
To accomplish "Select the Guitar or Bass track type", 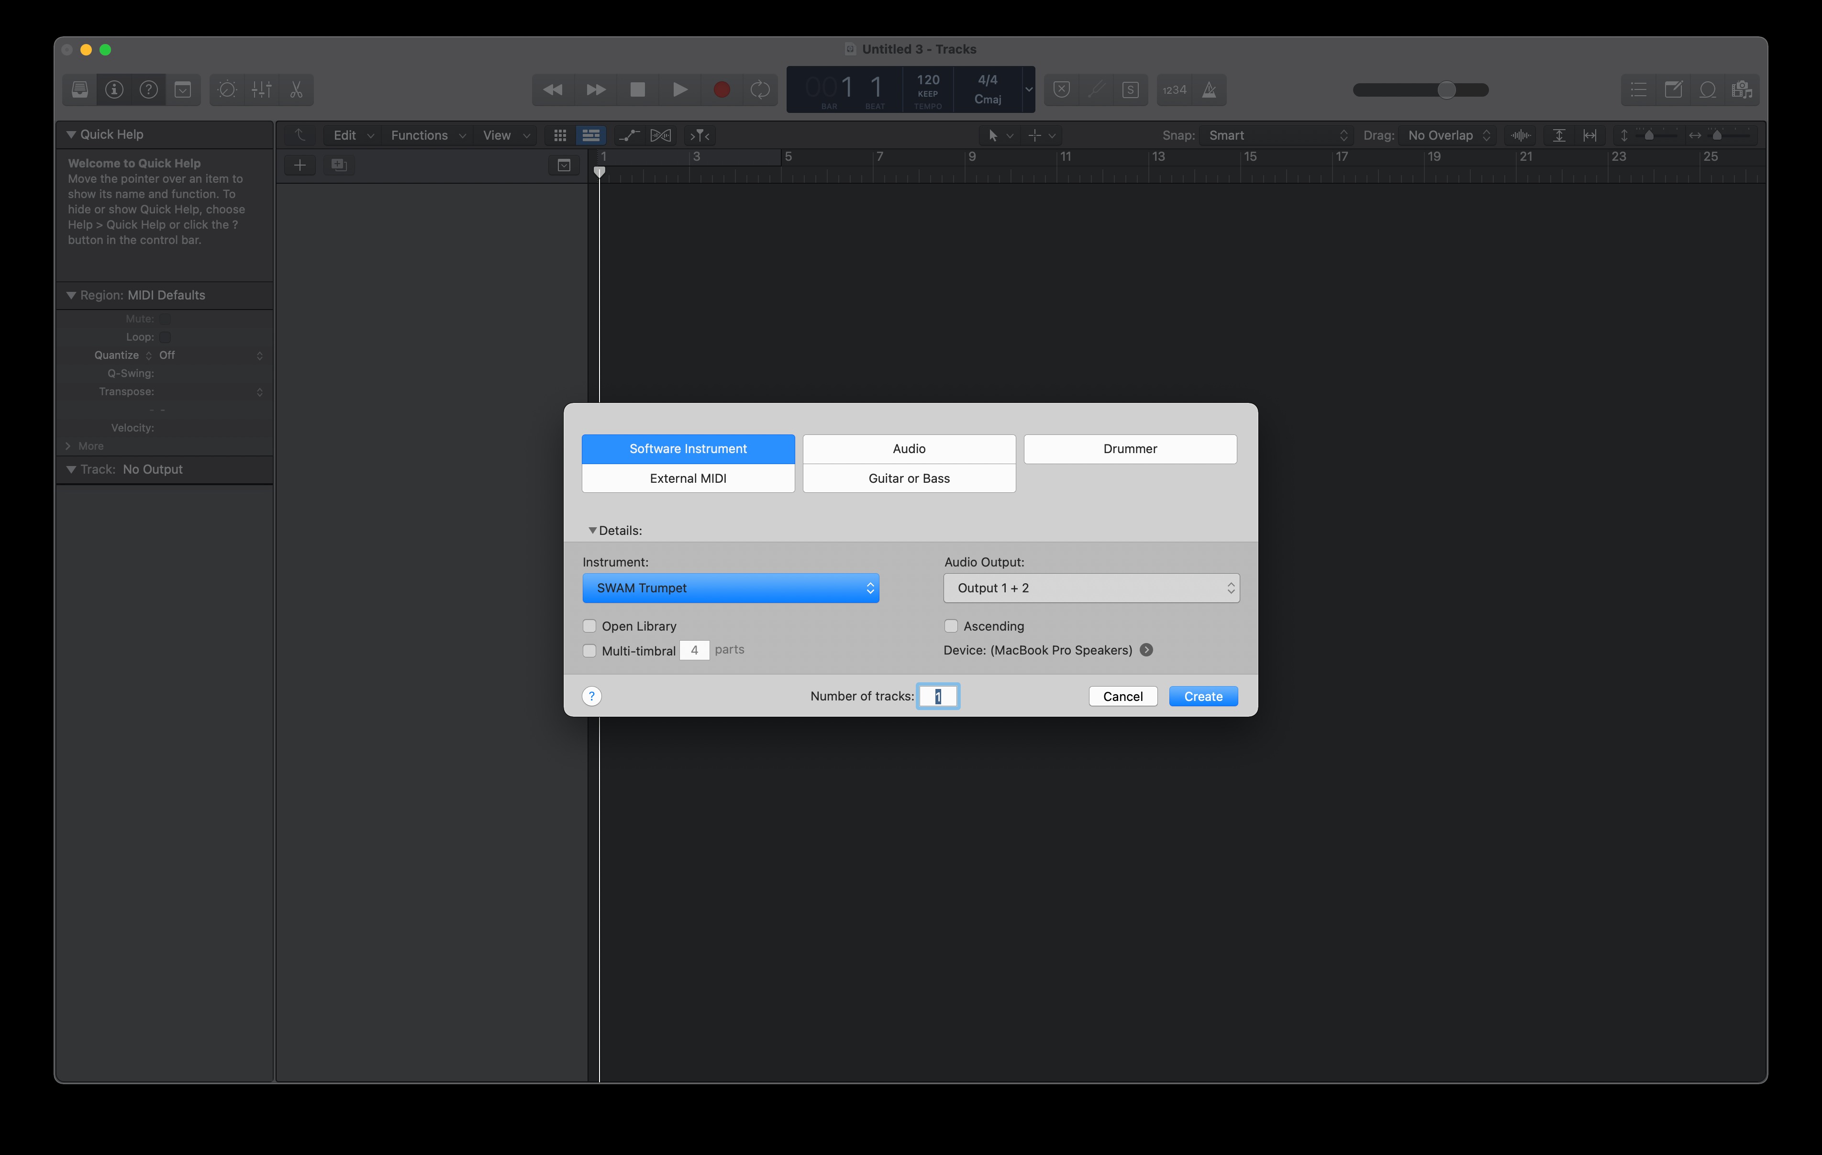I will pyautogui.click(x=909, y=478).
